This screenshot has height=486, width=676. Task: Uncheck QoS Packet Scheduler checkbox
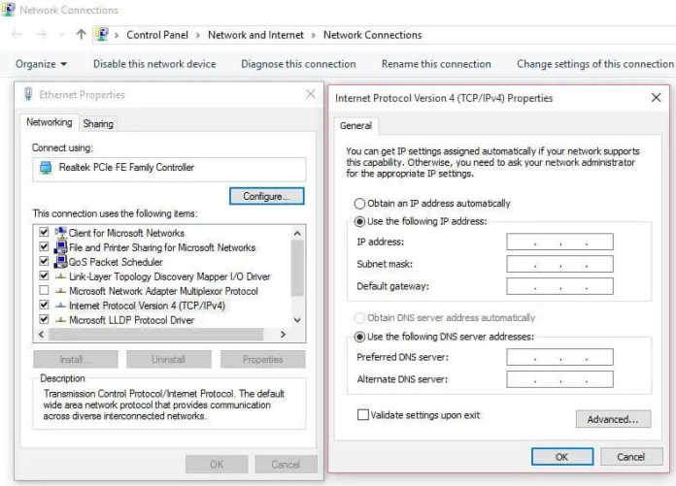[44, 261]
